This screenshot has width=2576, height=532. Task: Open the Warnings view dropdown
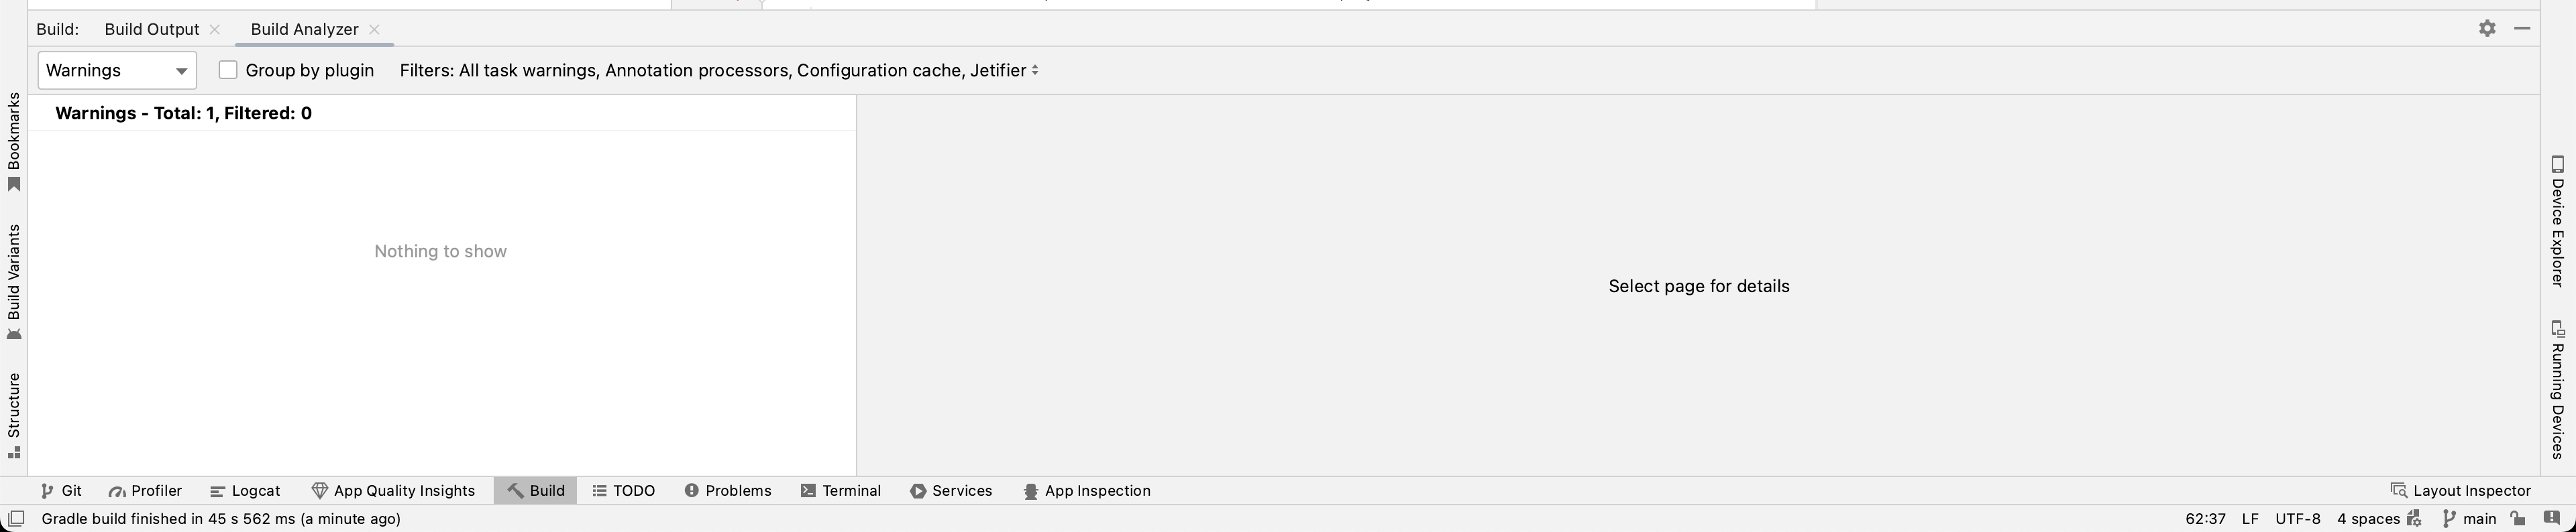click(117, 71)
